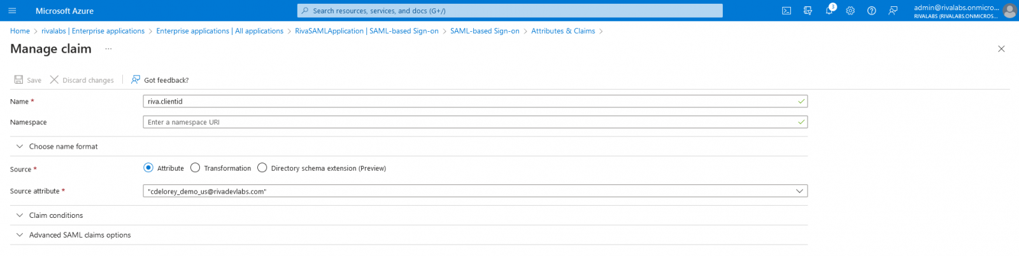The width and height of the screenshot is (1019, 256).
Task: Open the help question mark icon
Action: point(871,11)
